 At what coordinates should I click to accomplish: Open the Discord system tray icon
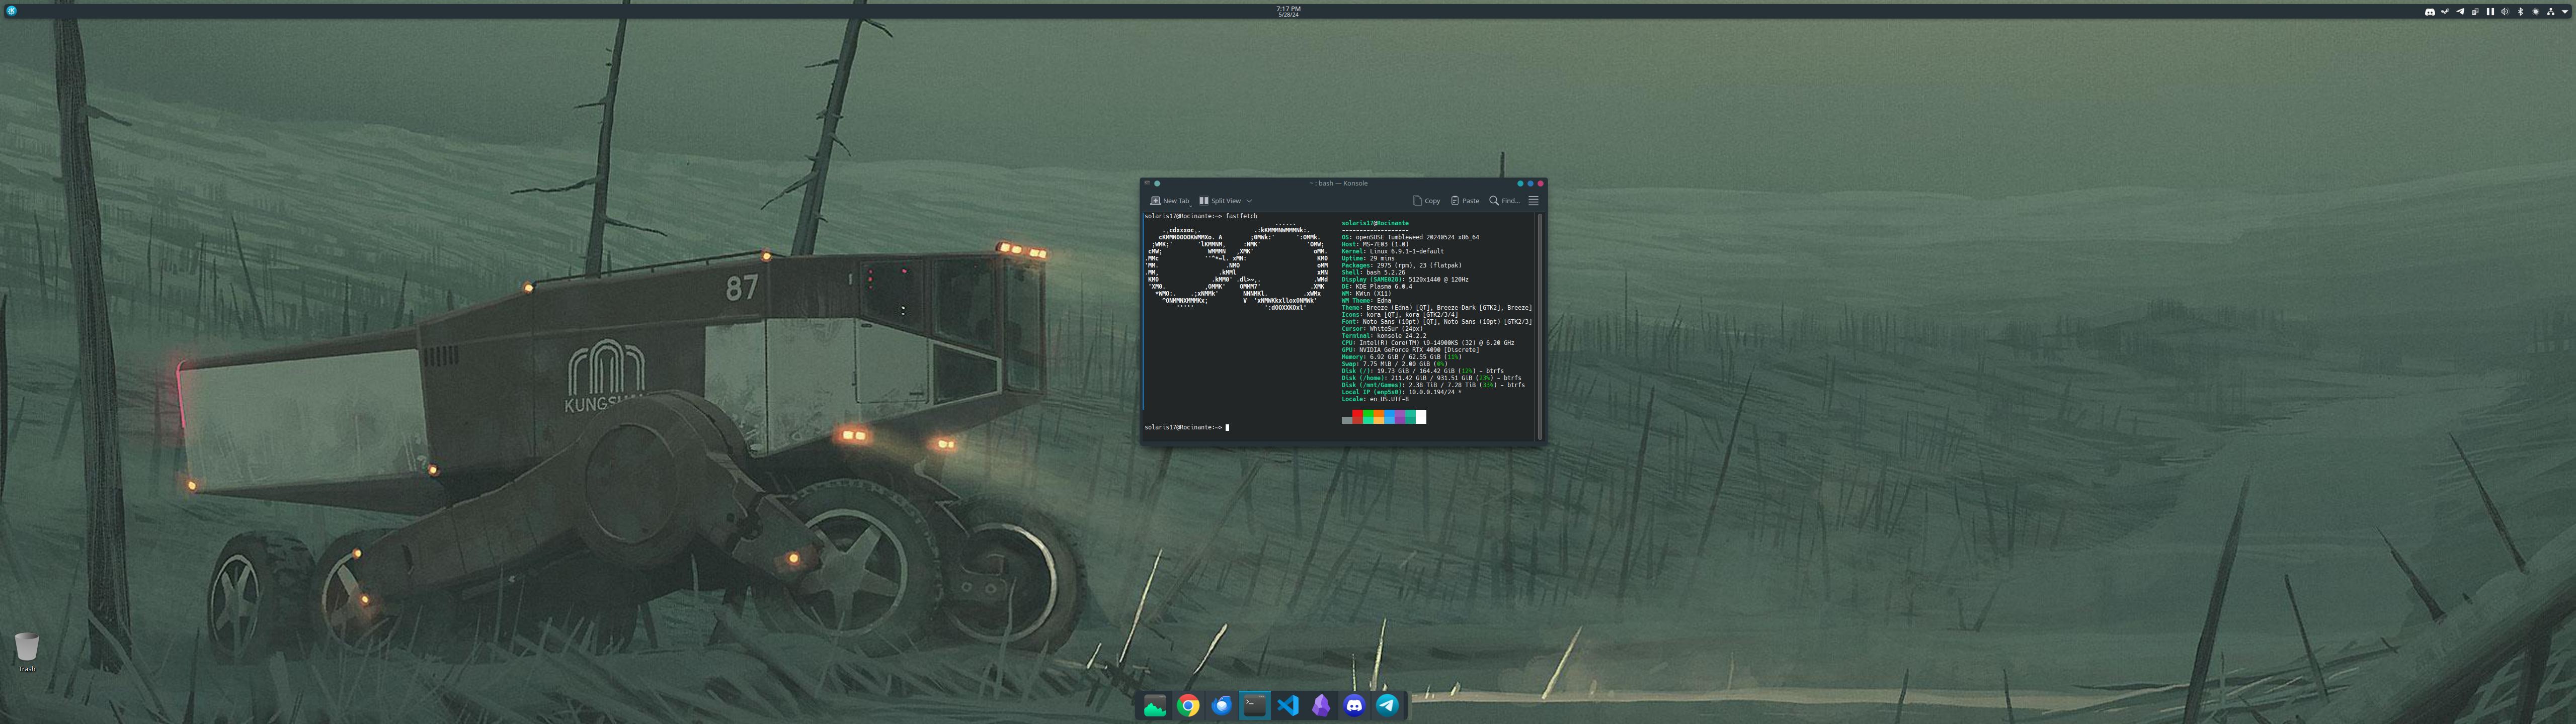(2431, 12)
